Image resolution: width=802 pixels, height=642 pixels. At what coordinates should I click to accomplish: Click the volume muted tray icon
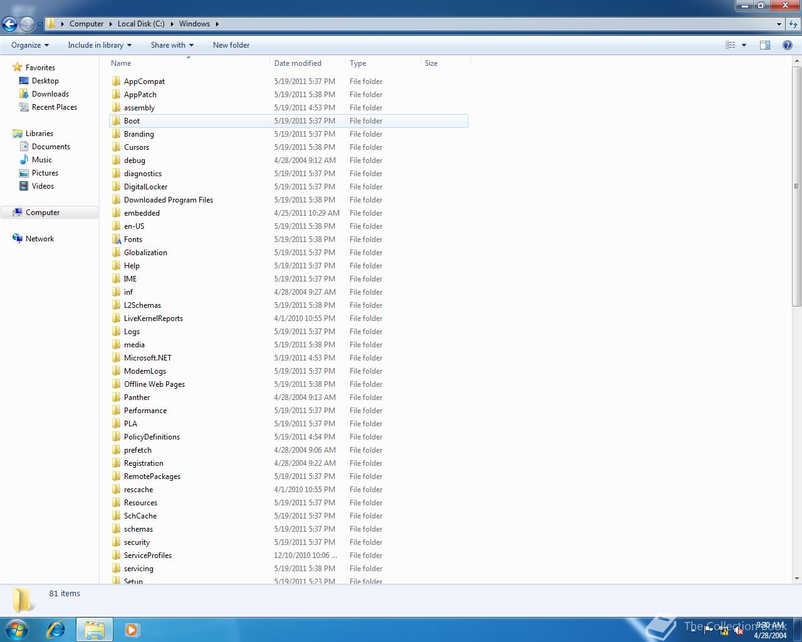point(739,631)
